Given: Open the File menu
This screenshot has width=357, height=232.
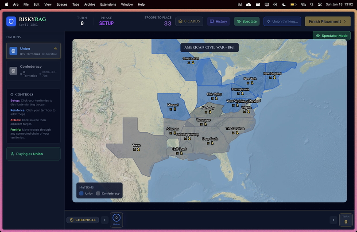Looking at the screenshot, I should [x=26, y=4].
